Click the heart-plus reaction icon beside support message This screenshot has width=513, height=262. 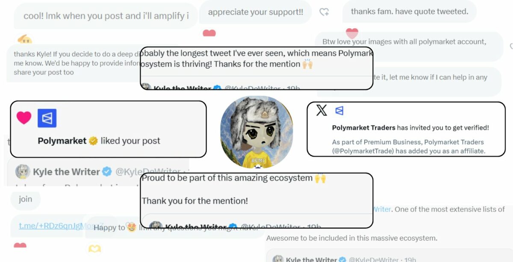324,12
